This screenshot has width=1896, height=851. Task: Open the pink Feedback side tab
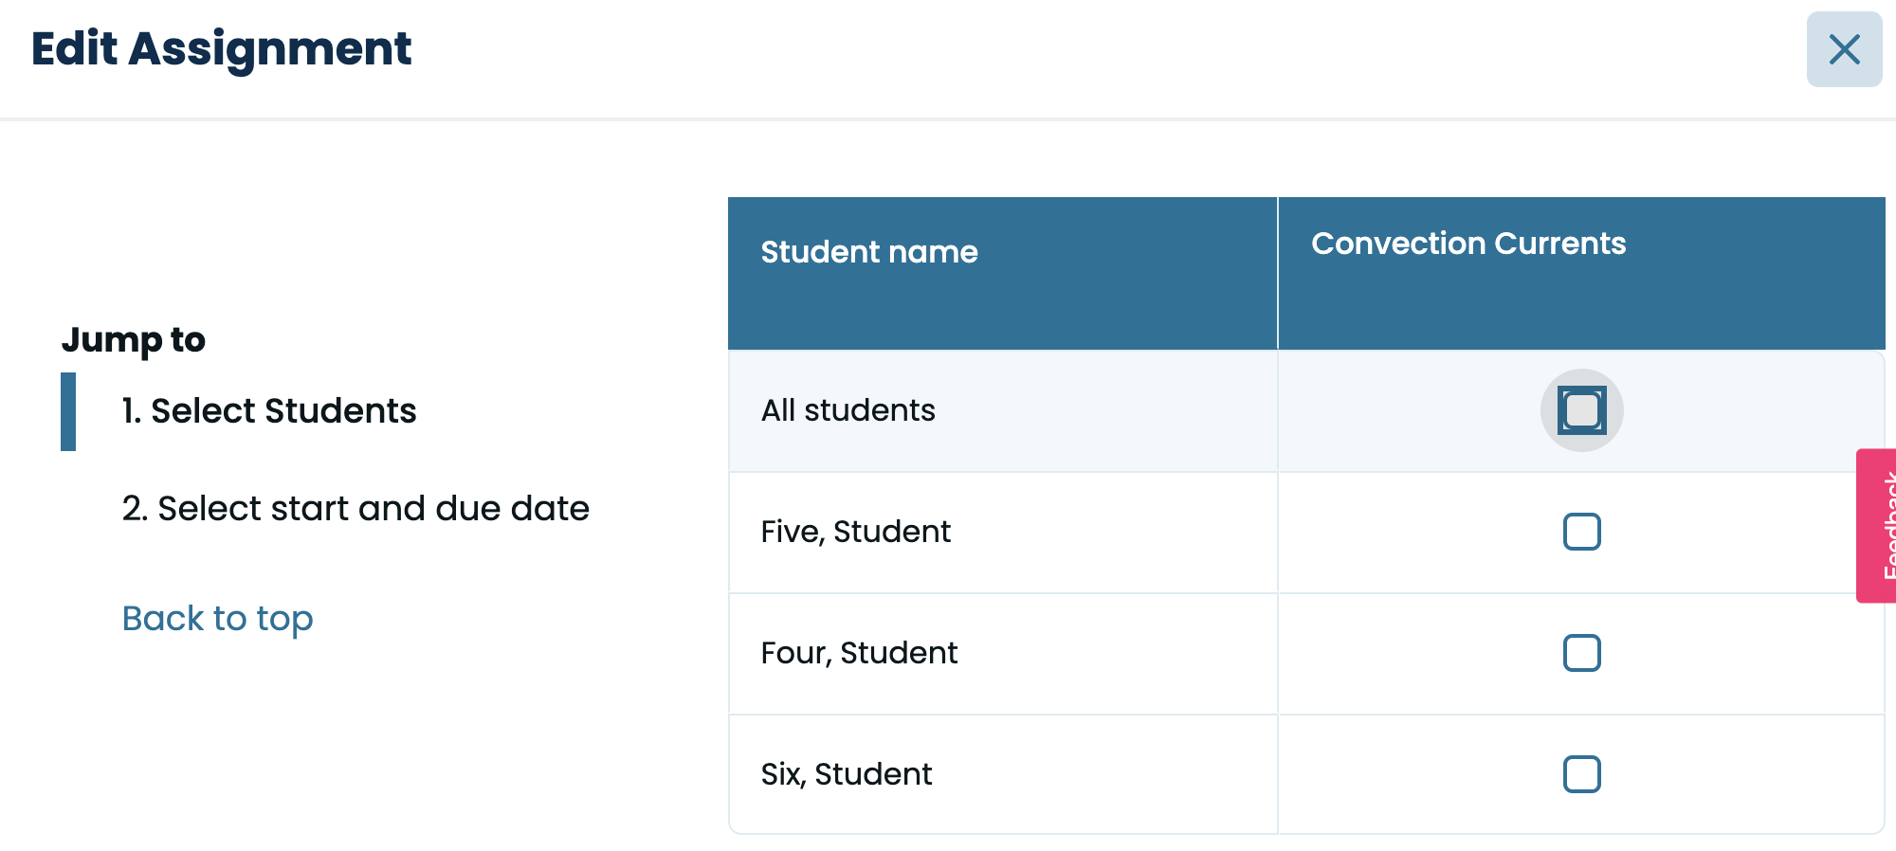click(x=1876, y=526)
